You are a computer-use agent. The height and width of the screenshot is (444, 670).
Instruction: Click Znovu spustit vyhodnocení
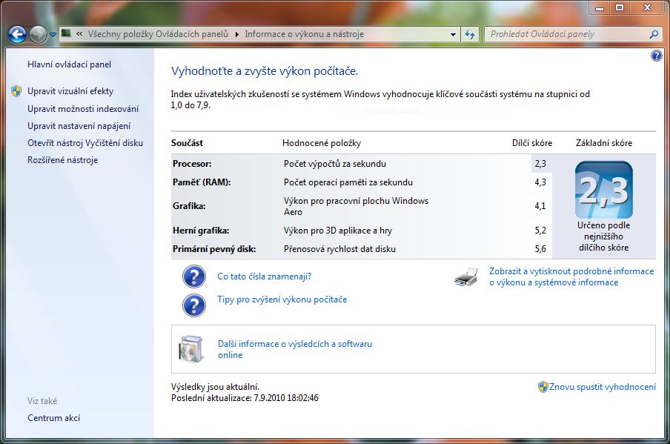point(603,387)
